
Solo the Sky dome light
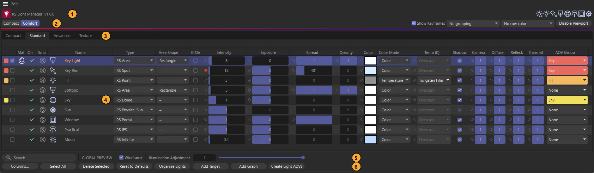click(43, 100)
